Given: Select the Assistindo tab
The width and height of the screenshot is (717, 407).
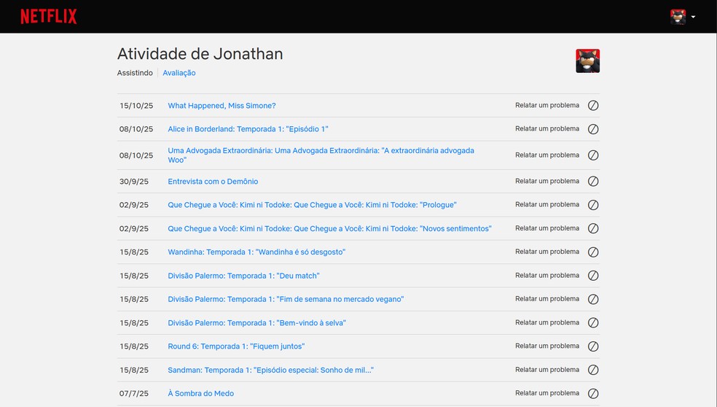Looking at the screenshot, I should [x=135, y=73].
